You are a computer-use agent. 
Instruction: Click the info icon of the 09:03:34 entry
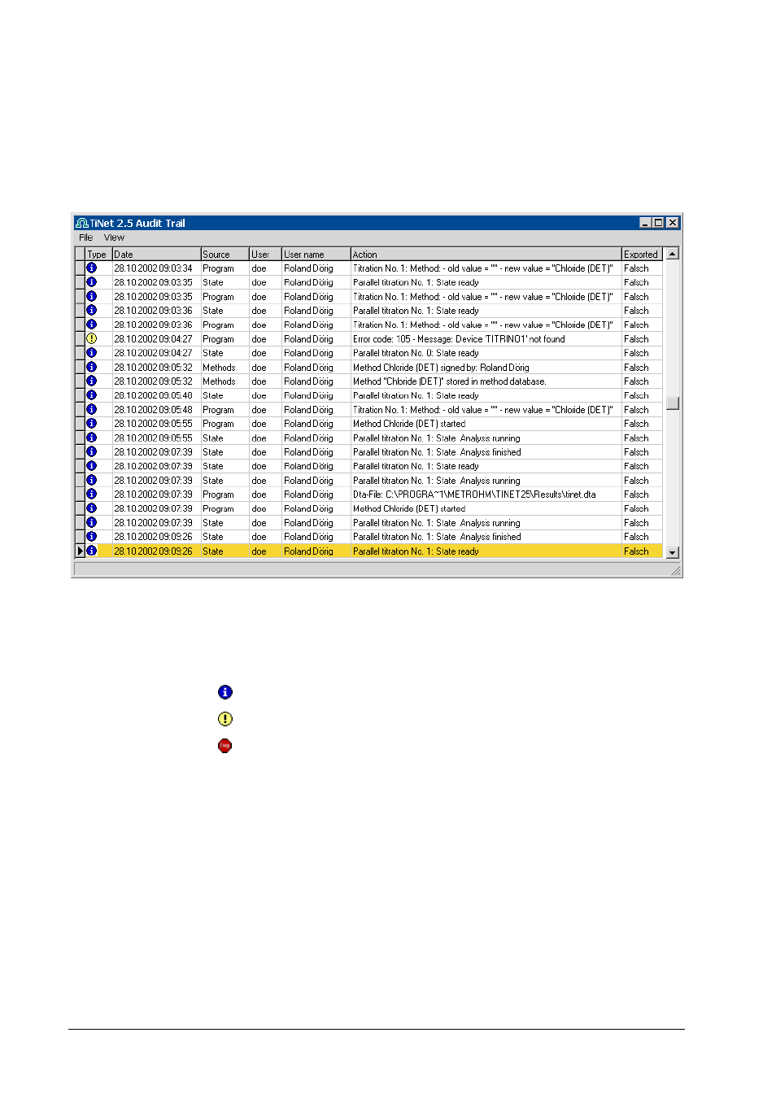point(92,268)
